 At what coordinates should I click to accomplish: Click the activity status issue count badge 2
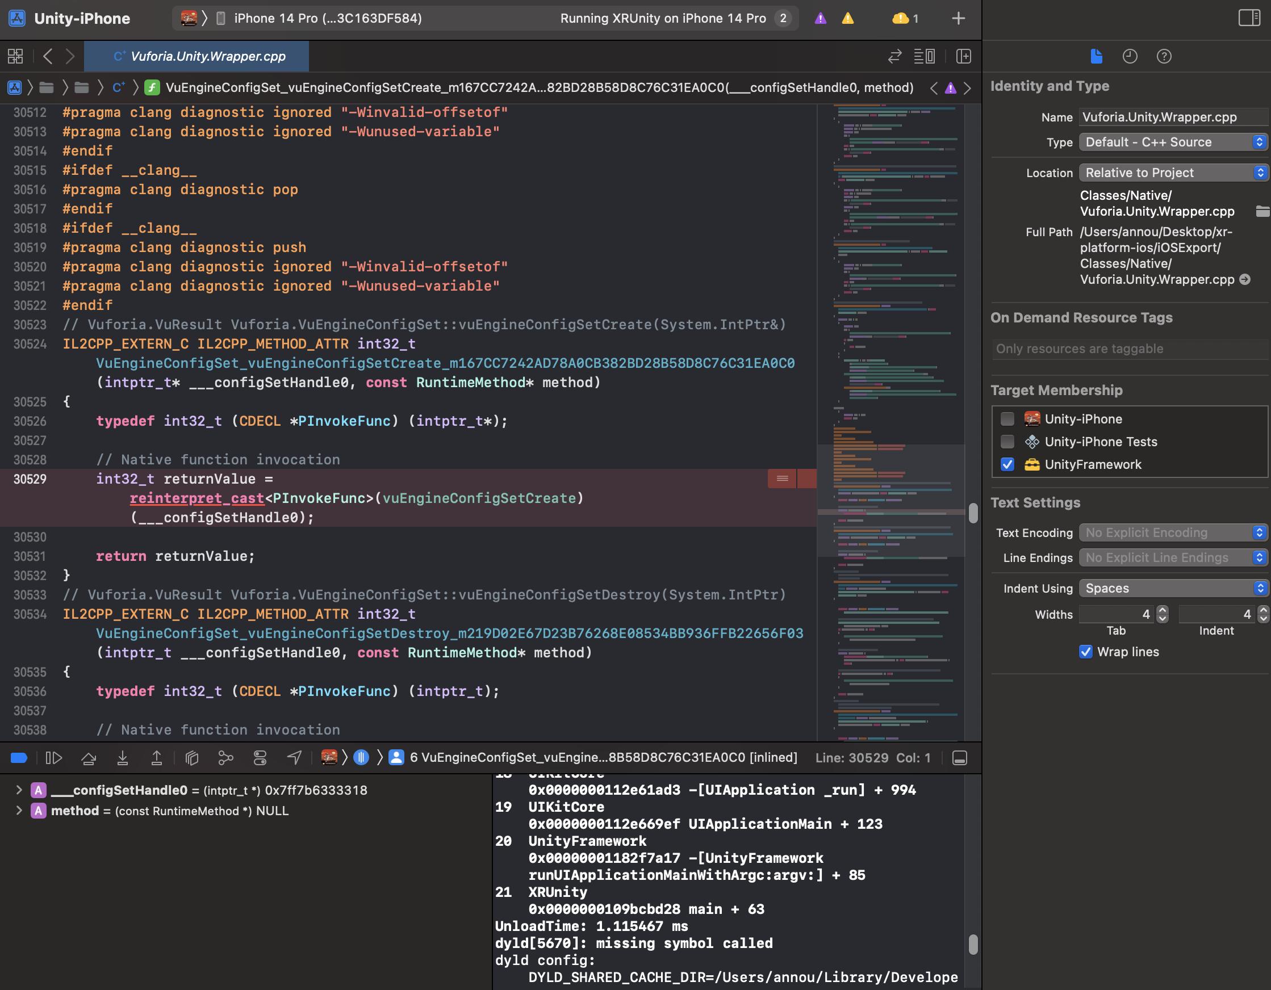(x=783, y=19)
